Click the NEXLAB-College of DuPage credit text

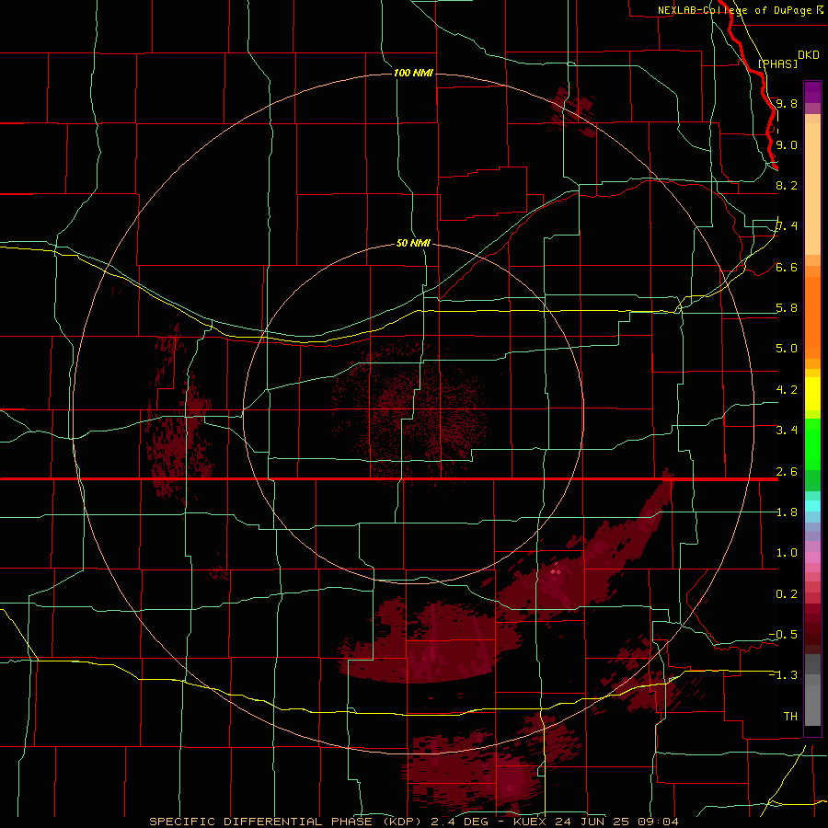point(734,10)
